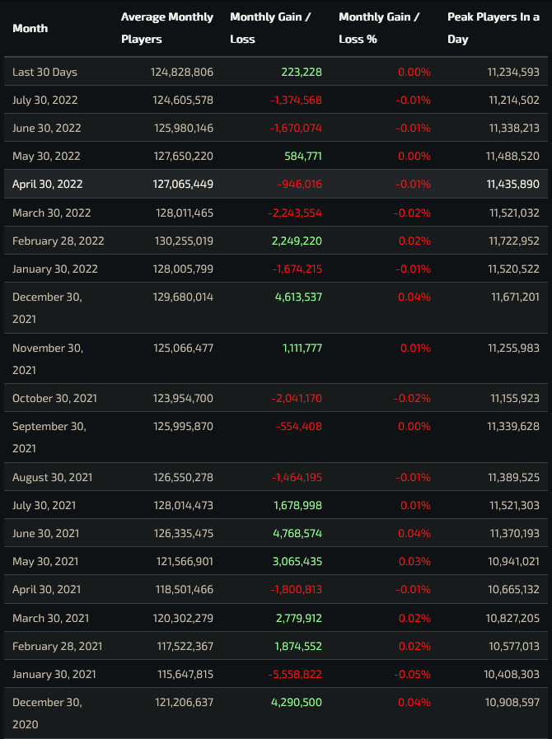Click the May 30, 2022 row label
Screen dimensions: 552x739
(46, 156)
